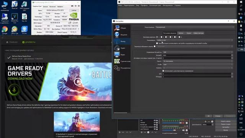Image resolution: width=245 pixels, height=138 pixels.
Task: Click the GPU-Z refresh icon
Action: [76, 6]
